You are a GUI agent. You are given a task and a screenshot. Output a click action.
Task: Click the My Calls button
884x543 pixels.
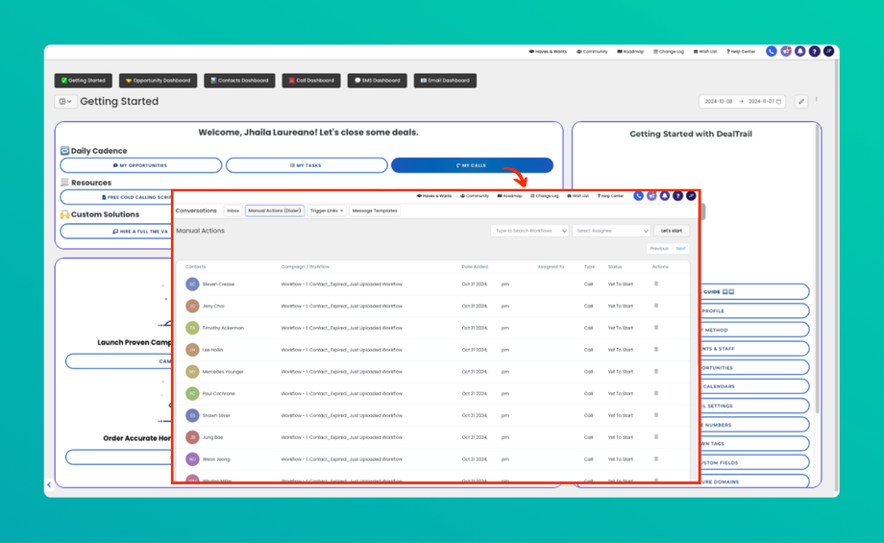click(472, 165)
